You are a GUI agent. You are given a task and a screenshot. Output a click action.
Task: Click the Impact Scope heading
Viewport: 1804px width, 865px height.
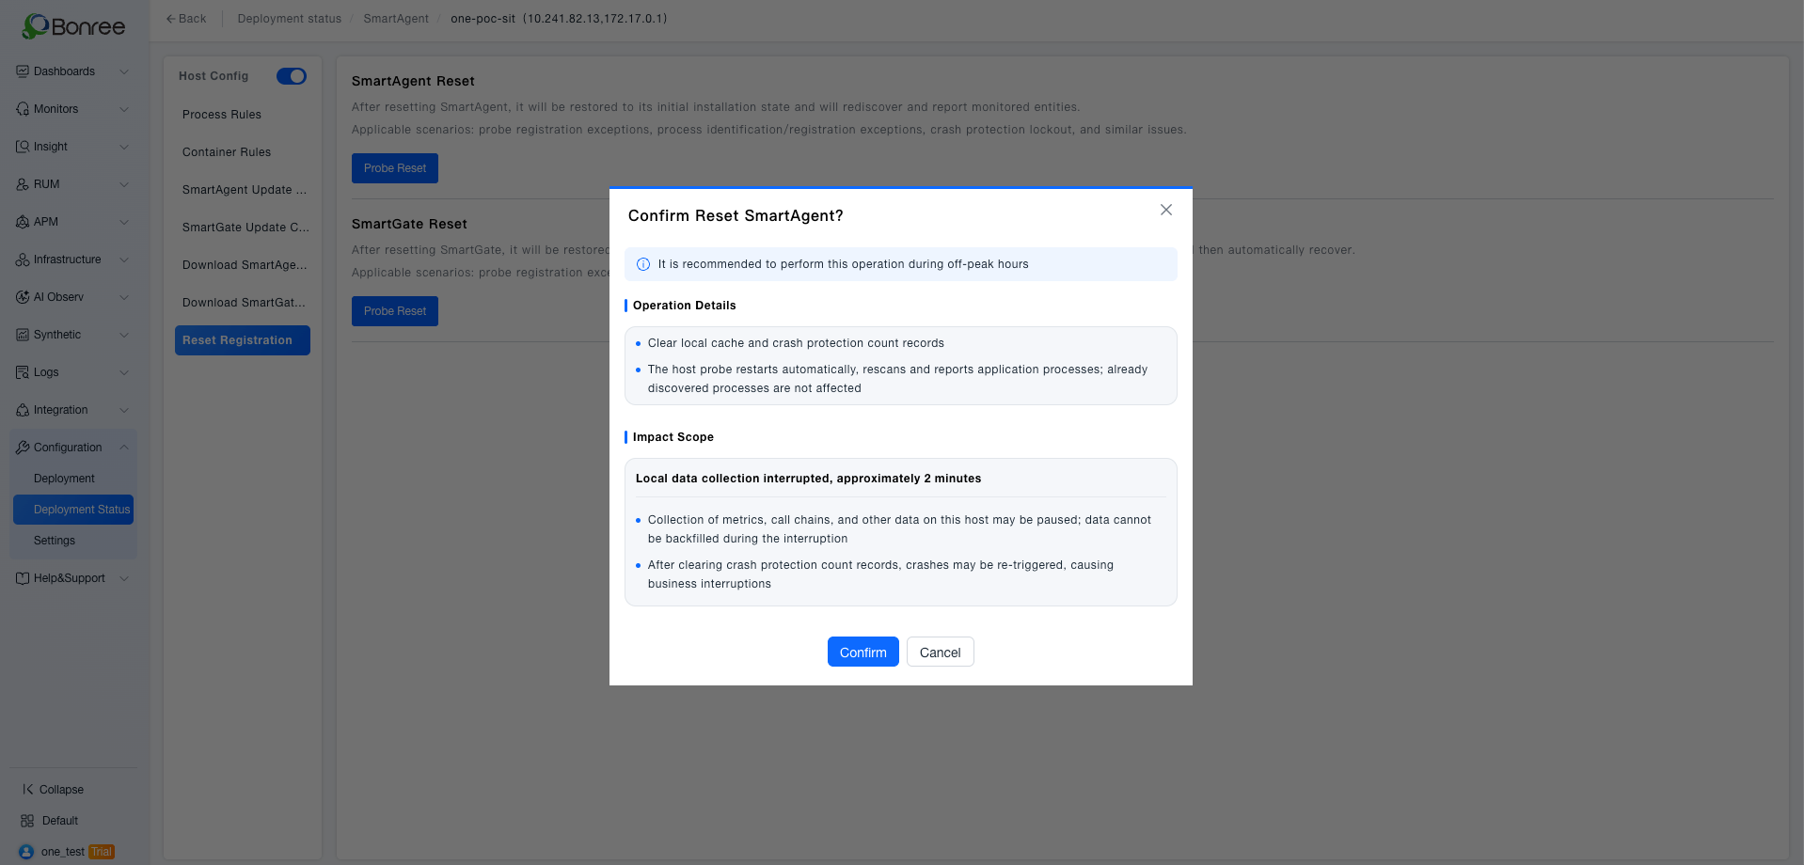673,437
